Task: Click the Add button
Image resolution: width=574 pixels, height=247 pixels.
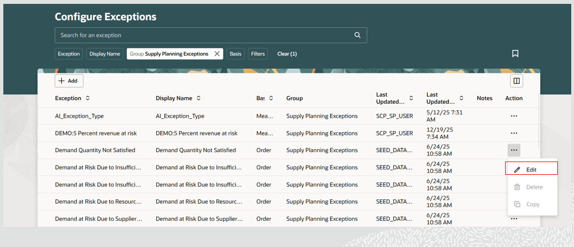Action: 69,81
